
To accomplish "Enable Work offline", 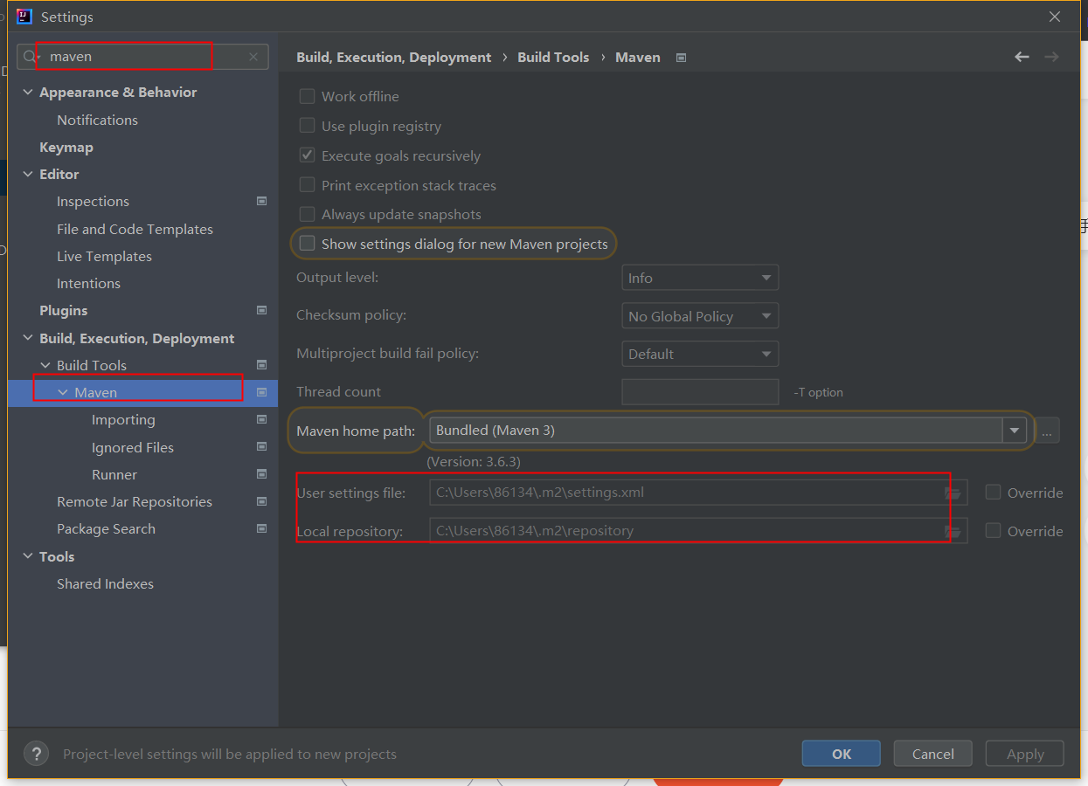I will point(307,96).
